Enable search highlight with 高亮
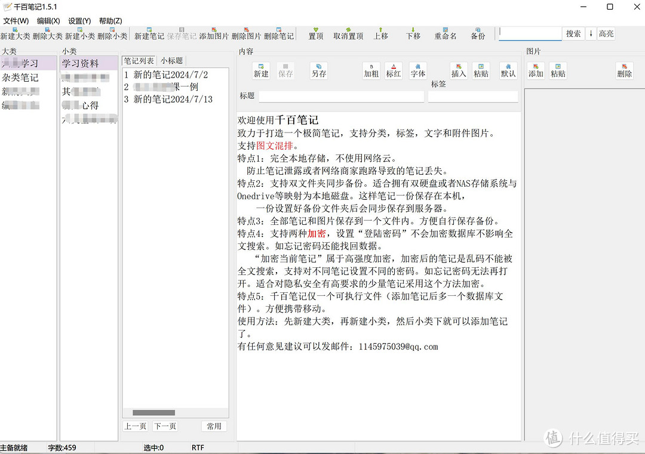This screenshot has height=454, width=645. pos(605,34)
